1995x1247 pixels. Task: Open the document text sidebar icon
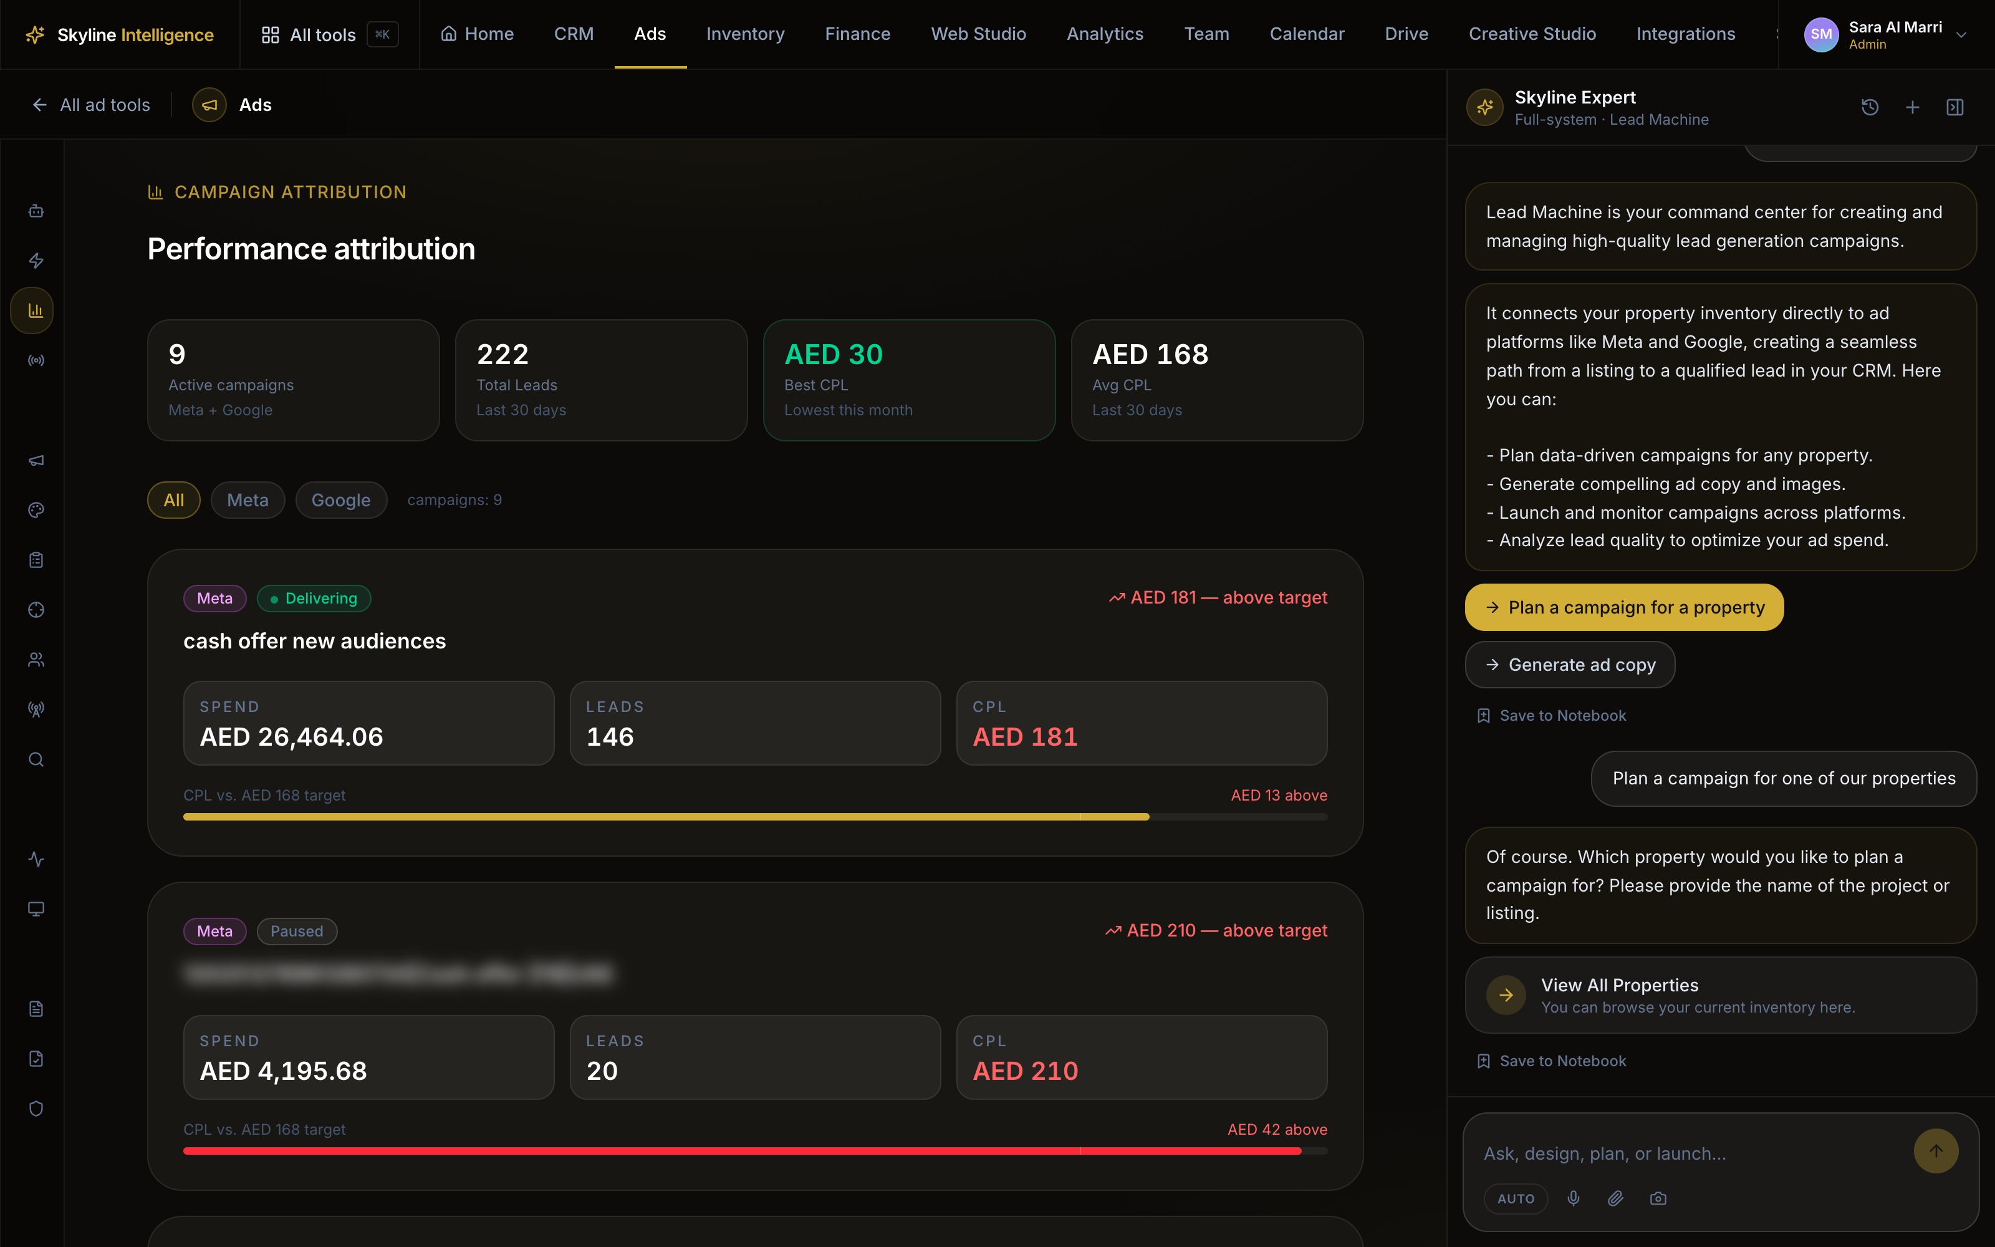[x=36, y=1009]
